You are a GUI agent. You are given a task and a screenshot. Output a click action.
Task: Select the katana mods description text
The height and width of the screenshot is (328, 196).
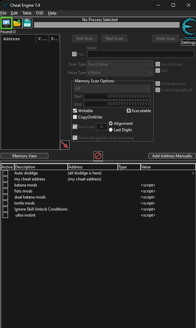tap(26, 185)
